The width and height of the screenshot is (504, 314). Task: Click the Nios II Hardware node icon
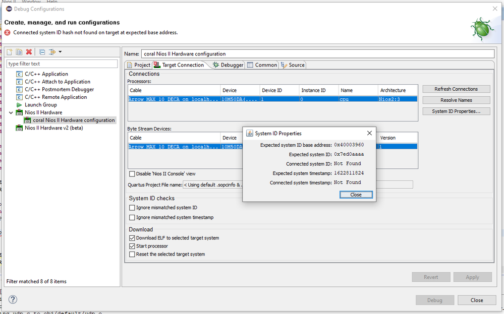tap(19, 112)
